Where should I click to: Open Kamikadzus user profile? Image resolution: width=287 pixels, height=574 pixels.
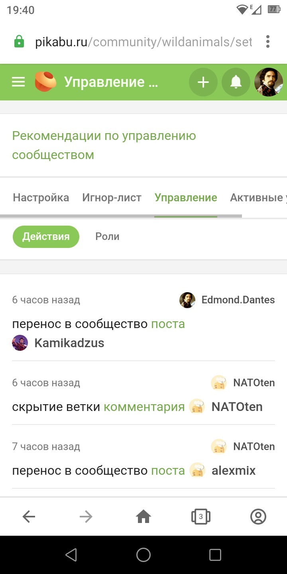tap(69, 343)
